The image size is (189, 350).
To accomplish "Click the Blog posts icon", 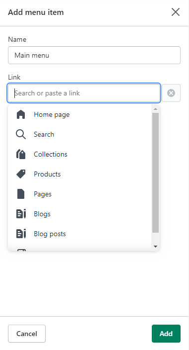I will tap(21, 234).
